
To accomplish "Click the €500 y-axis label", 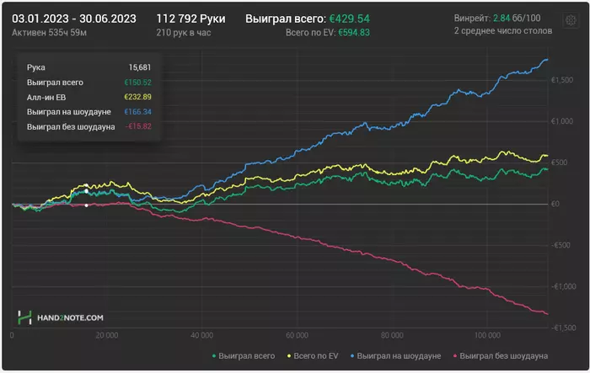I will click(559, 163).
